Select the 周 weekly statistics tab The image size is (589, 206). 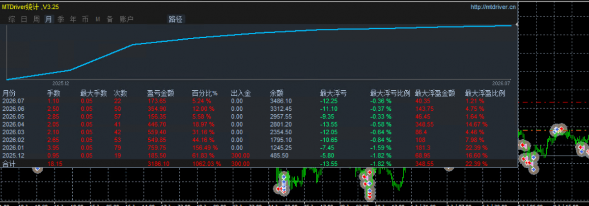[x=36, y=19]
